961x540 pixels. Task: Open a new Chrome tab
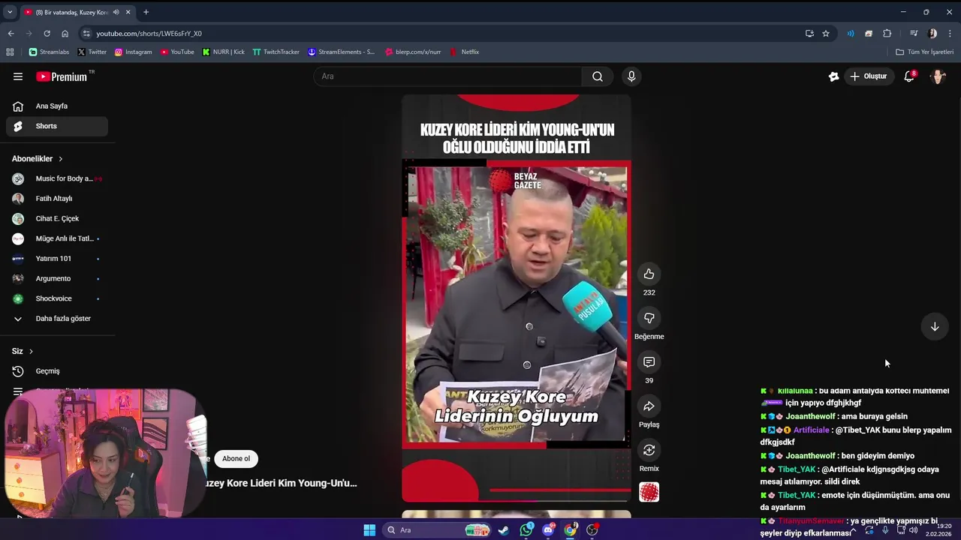(146, 12)
